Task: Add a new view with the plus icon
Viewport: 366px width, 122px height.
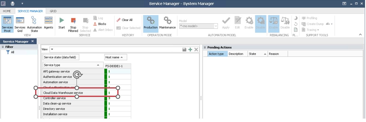Action: (x=190, y=49)
